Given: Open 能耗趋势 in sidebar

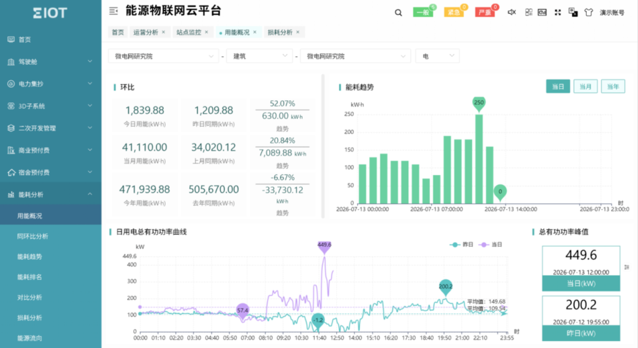Looking at the screenshot, I should pos(30,256).
